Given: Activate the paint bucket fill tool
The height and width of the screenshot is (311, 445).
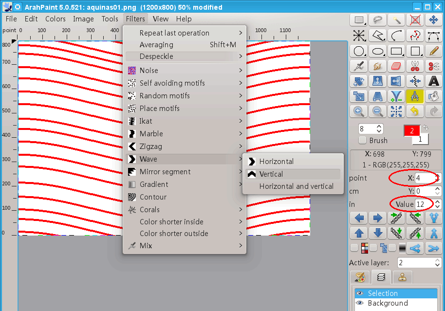Looking at the screenshot, I should point(433,96).
